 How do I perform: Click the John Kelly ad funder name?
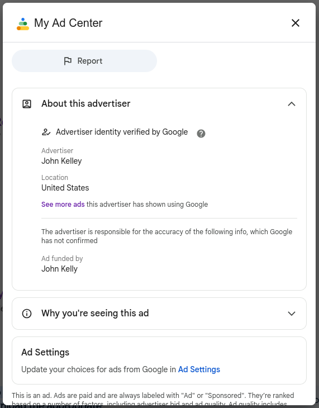pos(59,269)
